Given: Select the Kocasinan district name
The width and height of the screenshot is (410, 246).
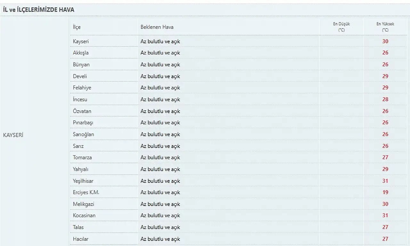Looking at the screenshot, I should click(x=84, y=216).
